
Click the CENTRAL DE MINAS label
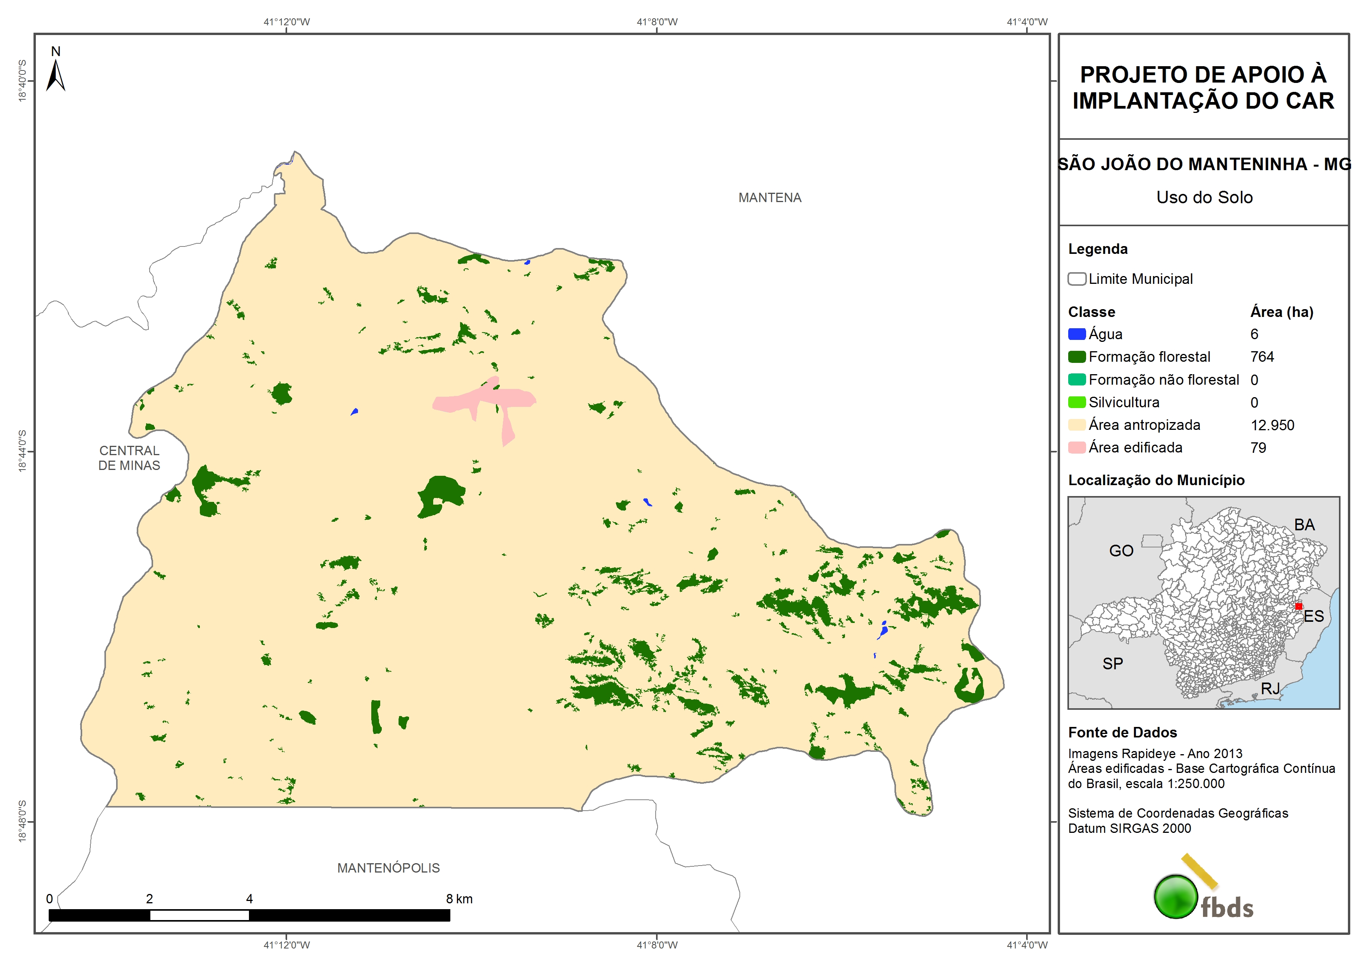129,458
